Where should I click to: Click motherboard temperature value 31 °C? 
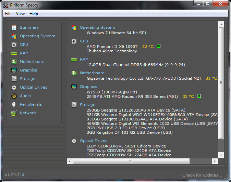pyautogui.click(x=211, y=78)
